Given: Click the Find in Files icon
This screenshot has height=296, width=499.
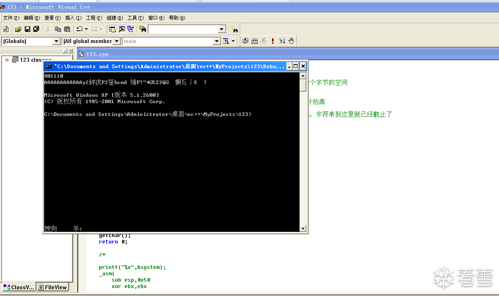Looking at the screenshot, I should tap(143, 29).
